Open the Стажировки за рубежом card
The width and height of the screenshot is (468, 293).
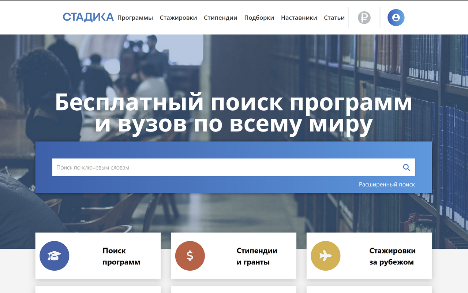pyautogui.click(x=369, y=256)
